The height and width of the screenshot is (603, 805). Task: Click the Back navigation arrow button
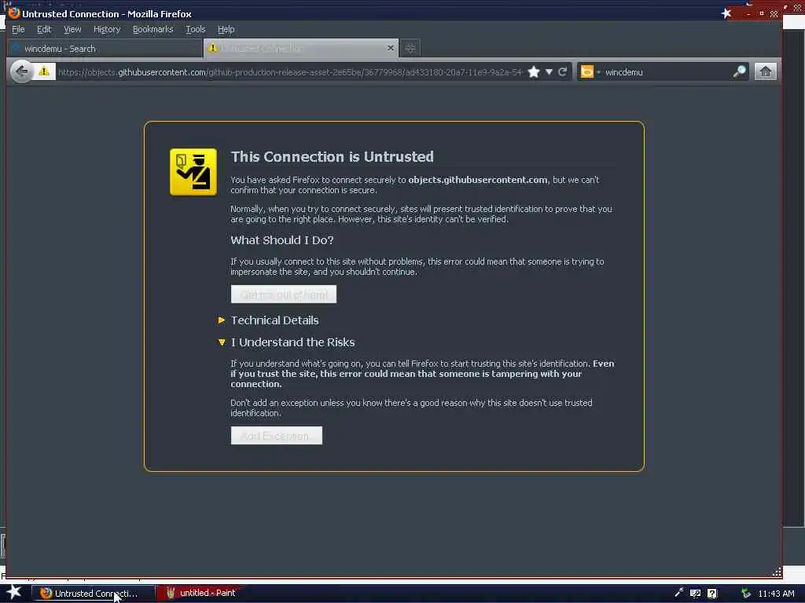[21, 71]
